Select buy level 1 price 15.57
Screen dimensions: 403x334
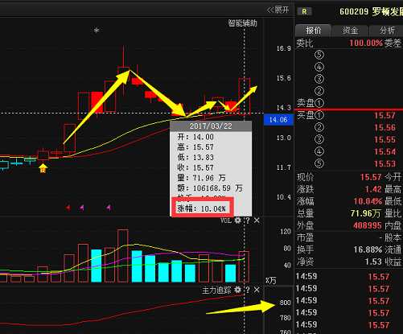point(384,115)
